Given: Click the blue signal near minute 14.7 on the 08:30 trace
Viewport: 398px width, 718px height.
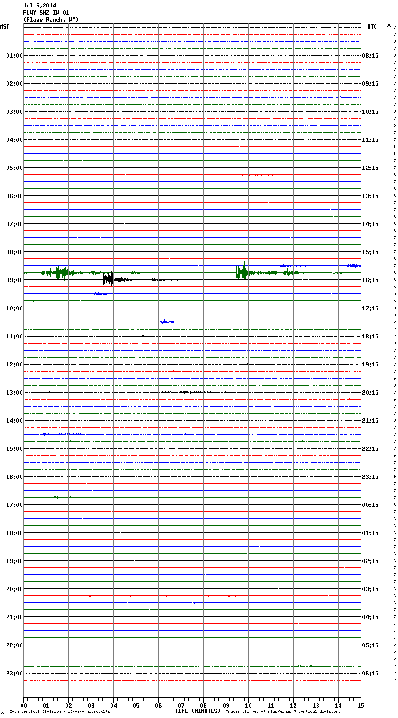Looking at the screenshot, I should [x=353, y=265].
